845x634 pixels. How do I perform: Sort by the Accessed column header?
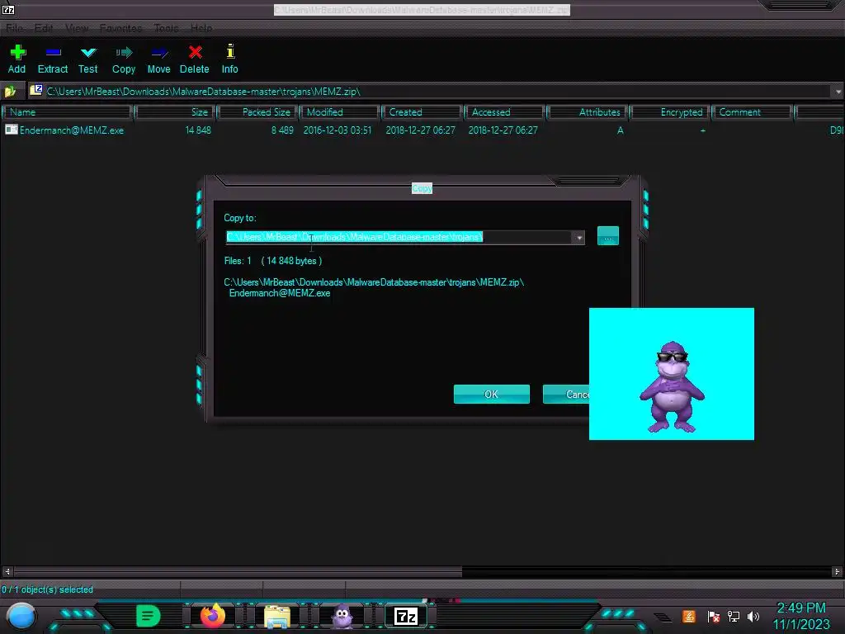coord(506,112)
